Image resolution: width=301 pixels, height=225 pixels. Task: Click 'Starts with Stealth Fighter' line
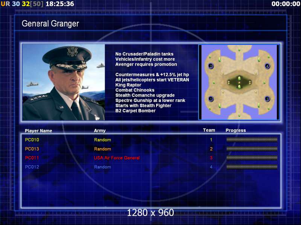pos(143,106)
